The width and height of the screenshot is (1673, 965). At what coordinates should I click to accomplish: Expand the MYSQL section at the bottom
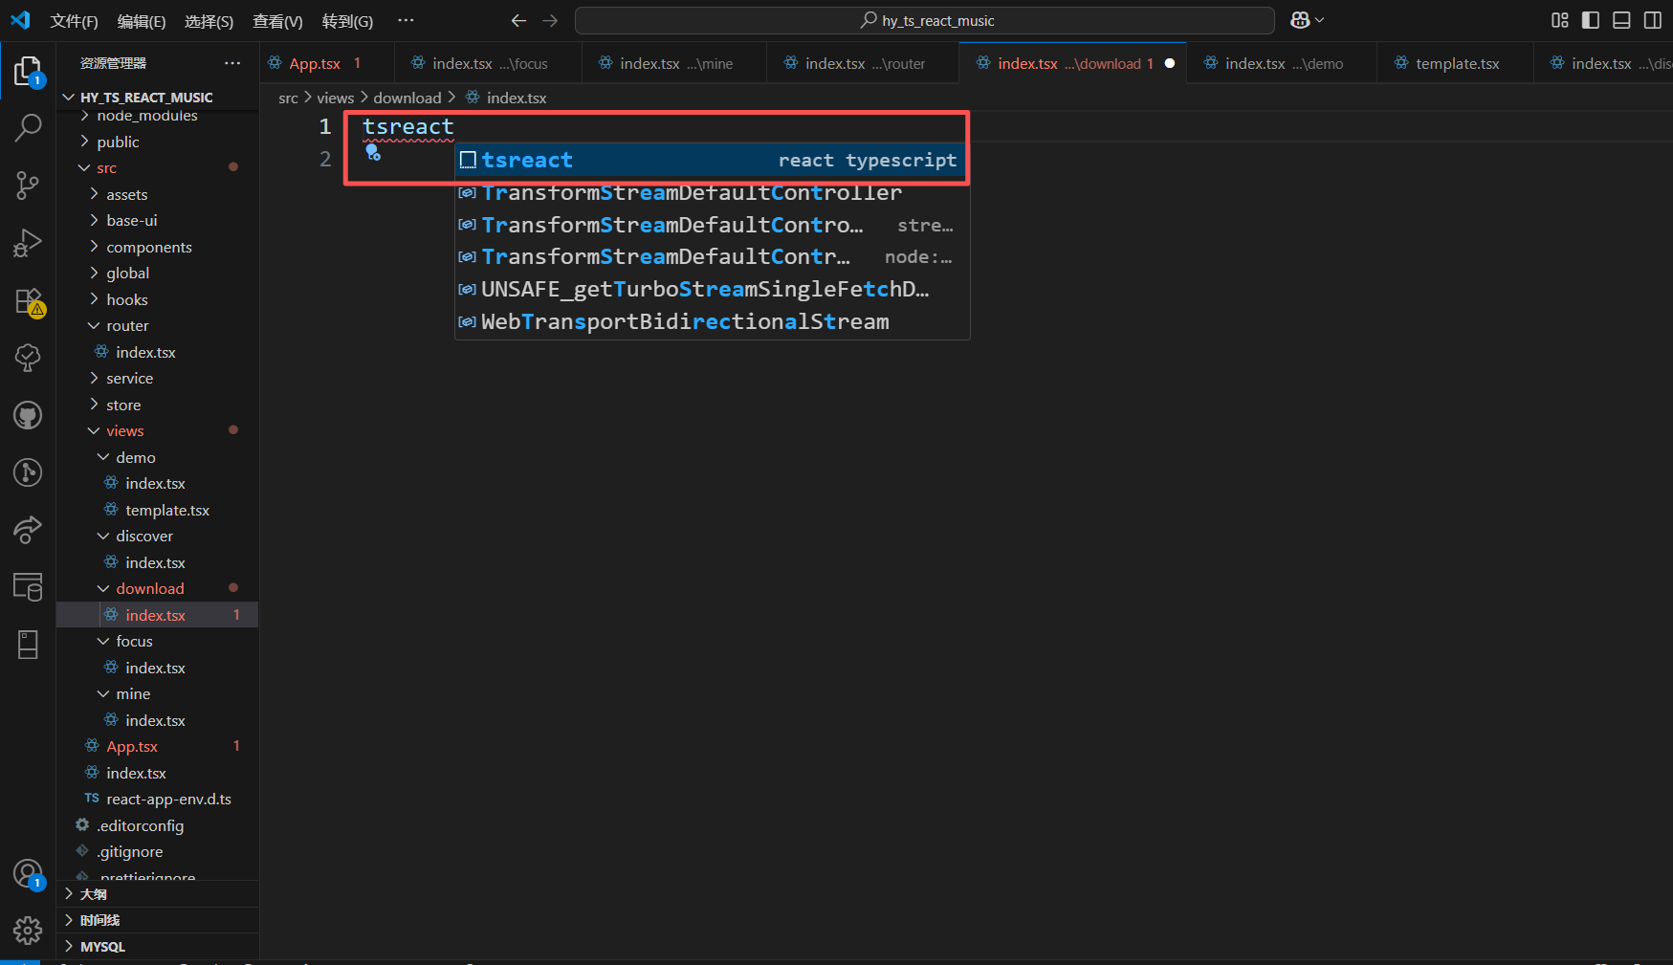[x=103, y=946]
